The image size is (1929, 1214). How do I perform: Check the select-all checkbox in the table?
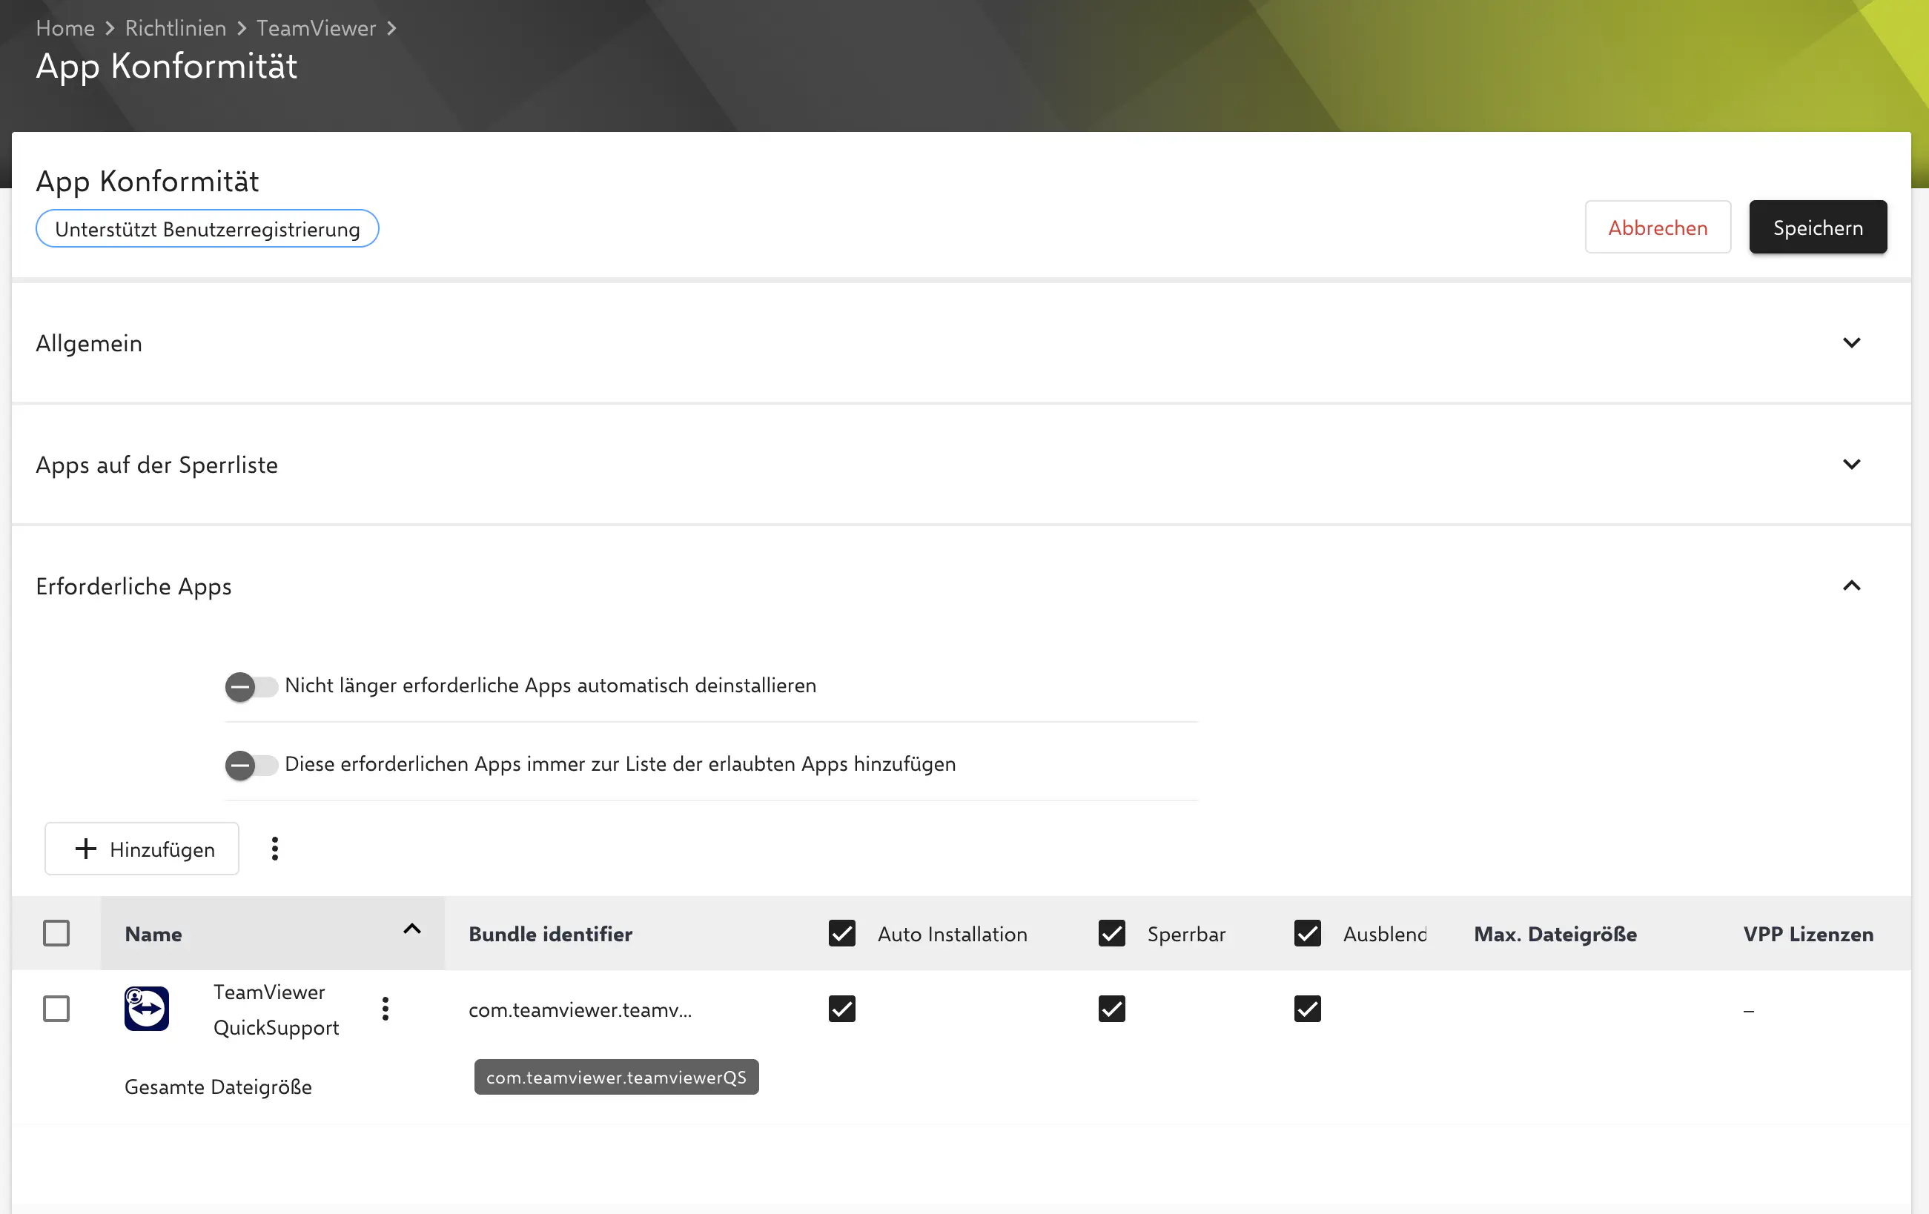[x=56, y=932]
